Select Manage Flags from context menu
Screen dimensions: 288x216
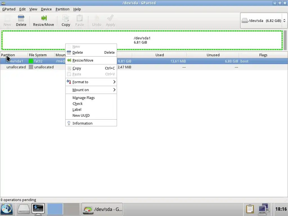click(91, 98)
